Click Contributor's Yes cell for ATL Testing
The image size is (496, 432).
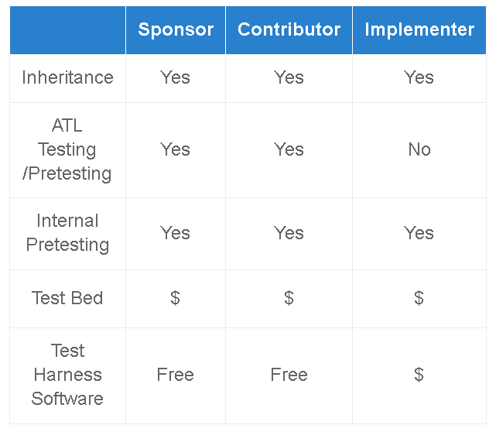289,149
